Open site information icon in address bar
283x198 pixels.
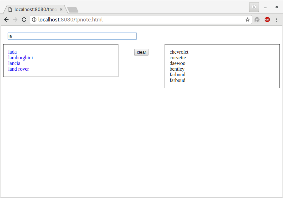click(34, 20)
